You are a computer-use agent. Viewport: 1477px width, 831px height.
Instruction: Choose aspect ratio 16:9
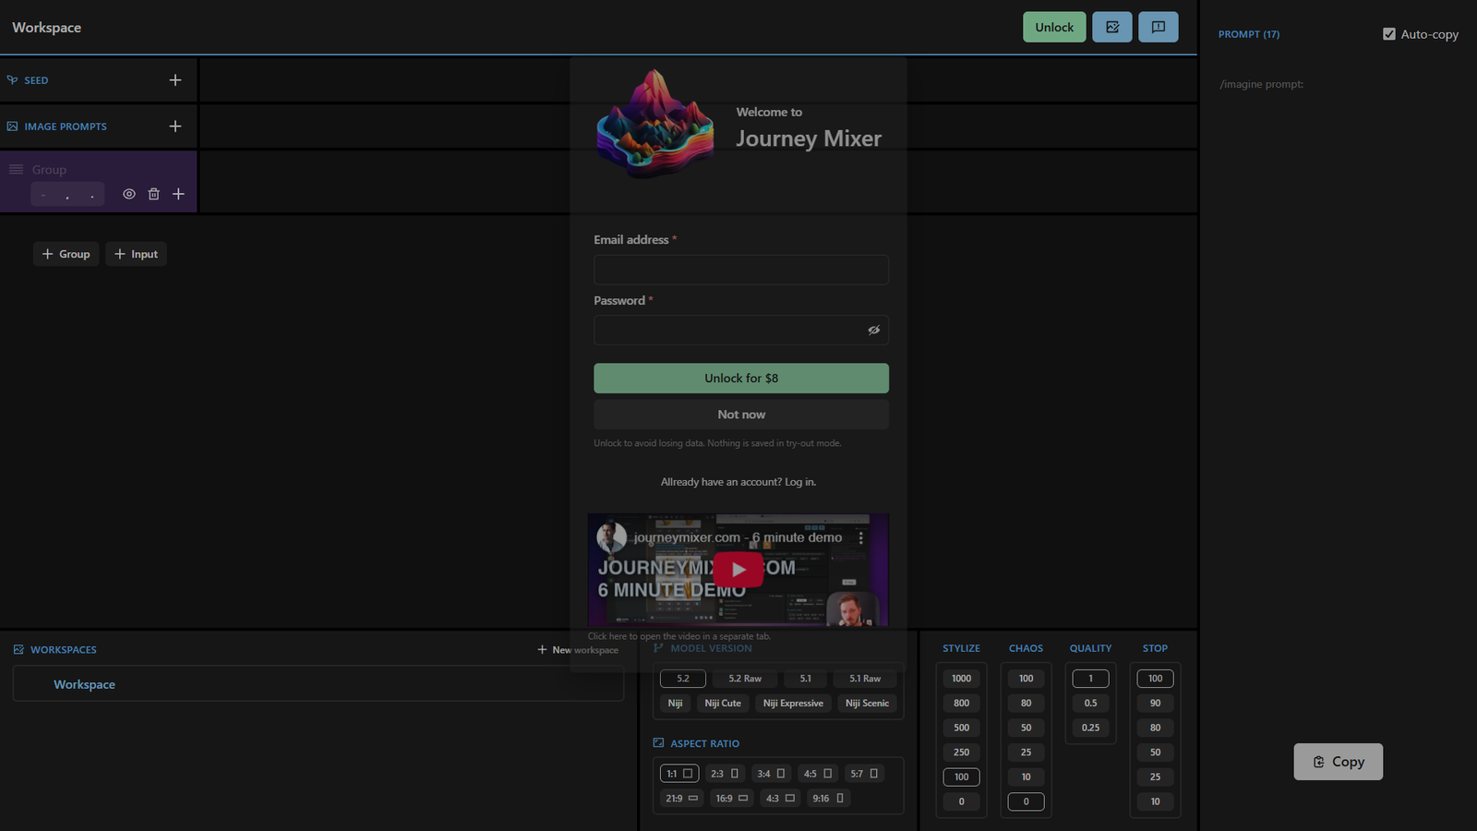[732, 799]
